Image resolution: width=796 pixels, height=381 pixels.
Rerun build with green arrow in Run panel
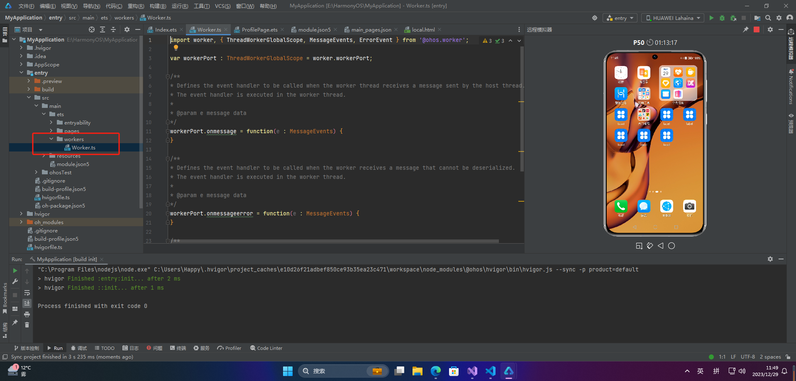15,271
